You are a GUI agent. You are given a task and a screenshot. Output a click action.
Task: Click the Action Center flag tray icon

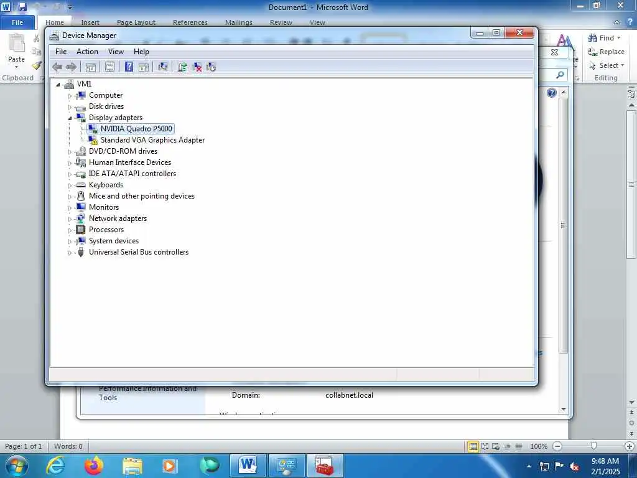click(x=559, y=466)
